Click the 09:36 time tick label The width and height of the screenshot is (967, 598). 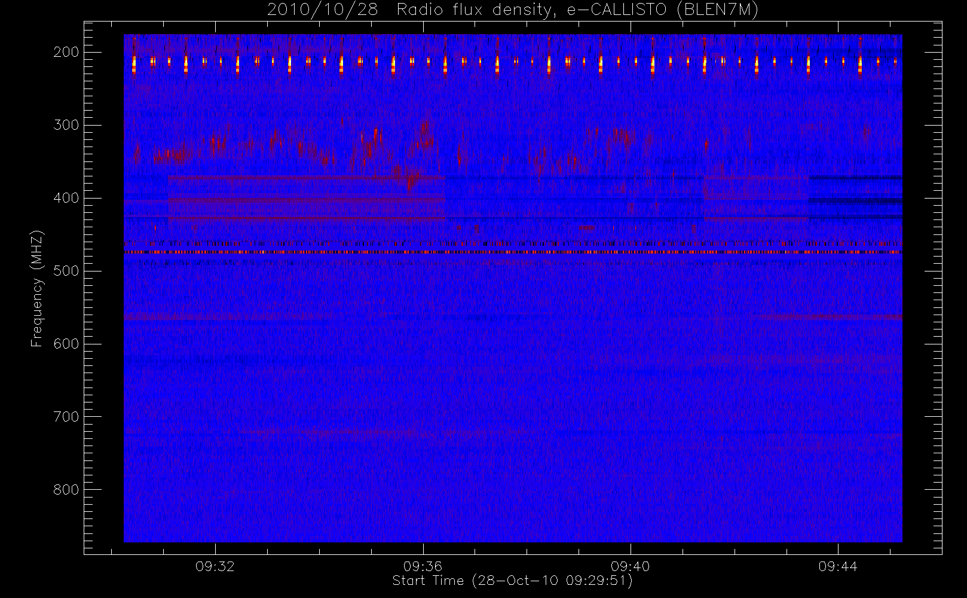click(x=423, y=566)
